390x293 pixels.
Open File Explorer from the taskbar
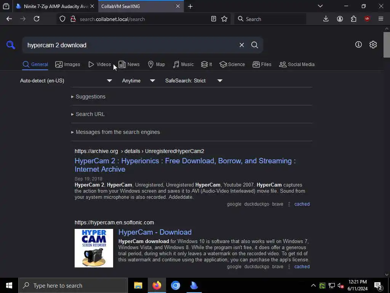pos(138,285)
